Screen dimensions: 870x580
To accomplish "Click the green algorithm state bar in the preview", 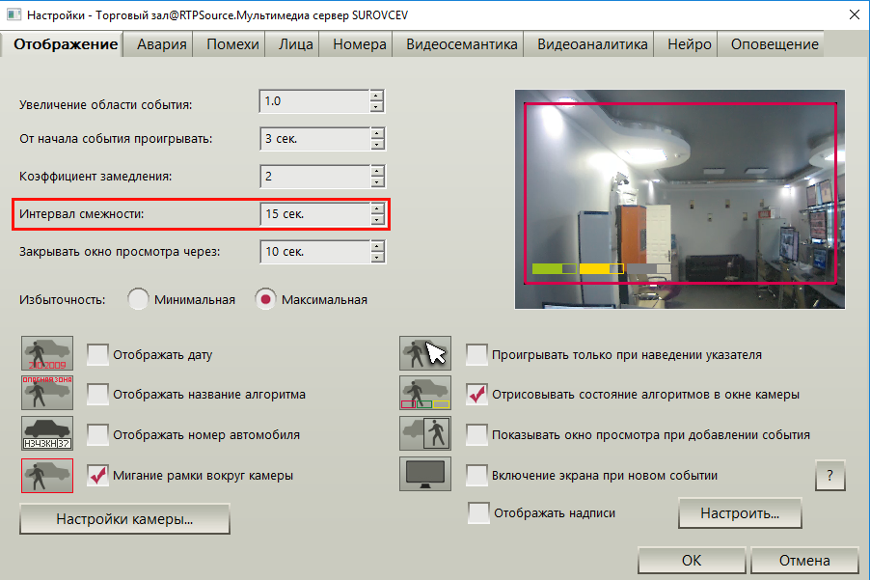I will [x=554, y=268].
